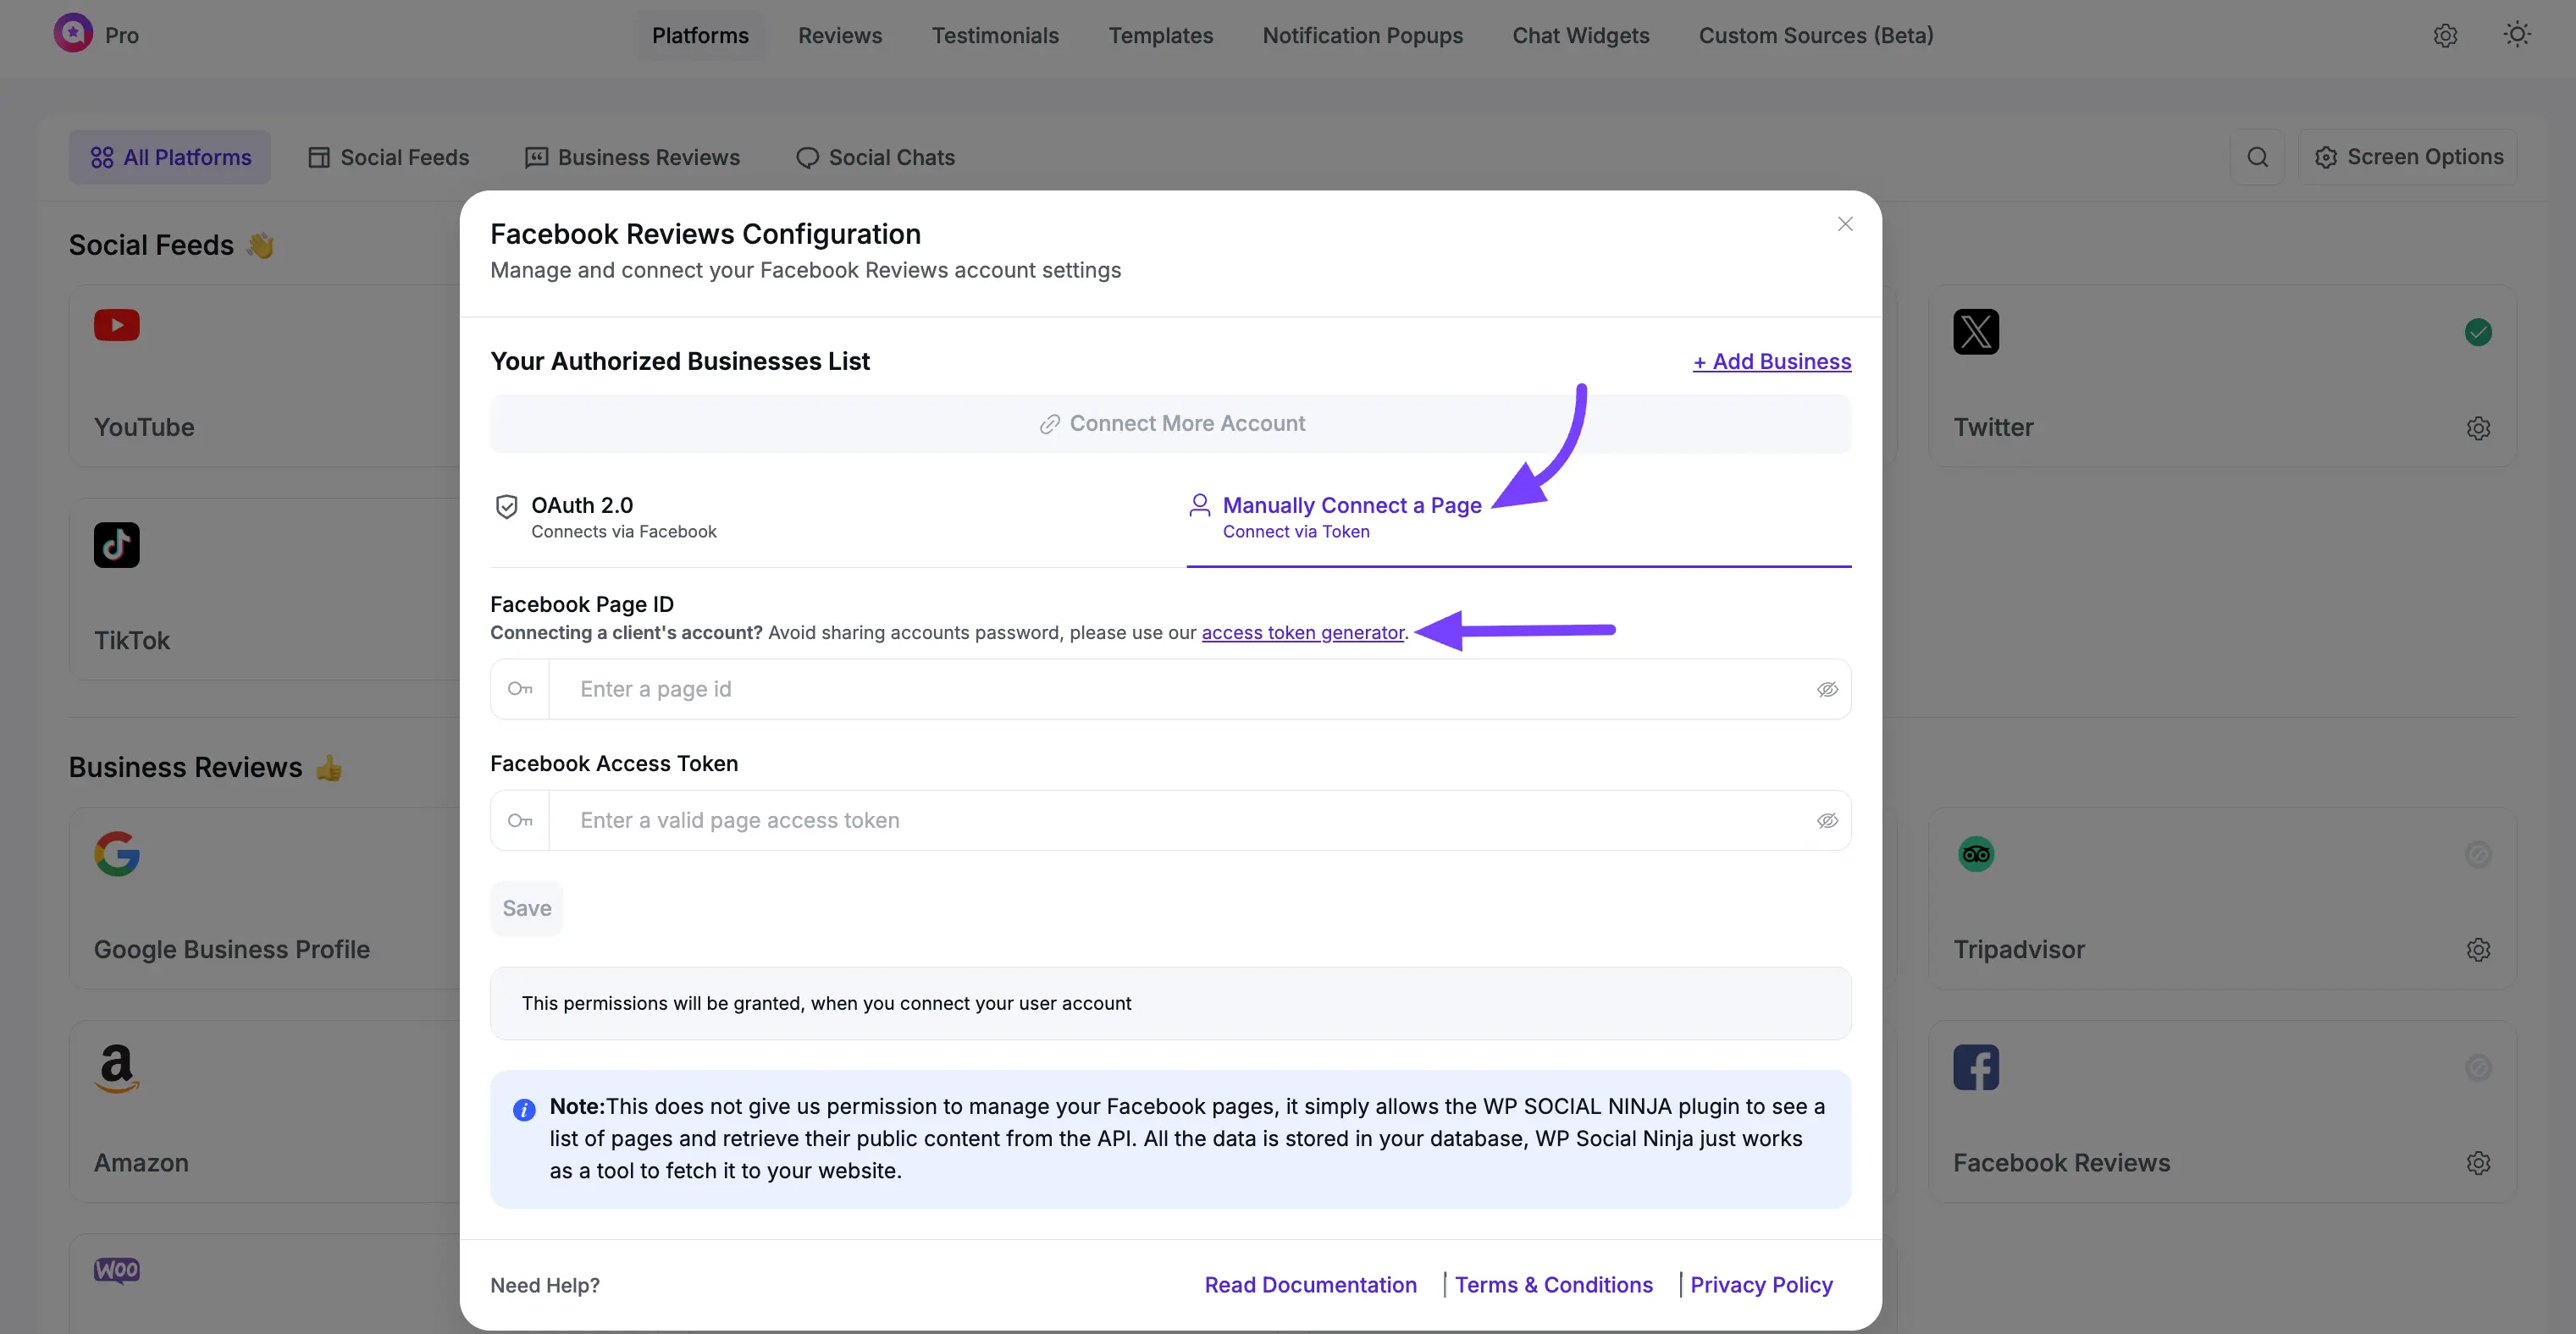The height and width of the screenshot is (1334, 2576).
Task: Select the Business Reviews filter tab
Action: point(631,157)
